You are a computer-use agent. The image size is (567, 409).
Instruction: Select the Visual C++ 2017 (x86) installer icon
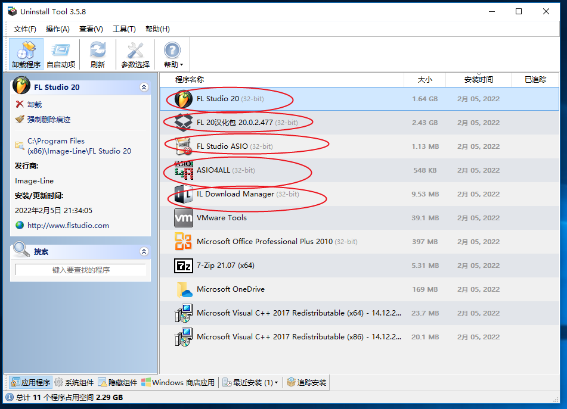[184, 337]
